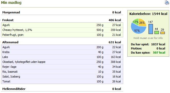Click the Krebs food entry
170x93 pixels.
62,52
